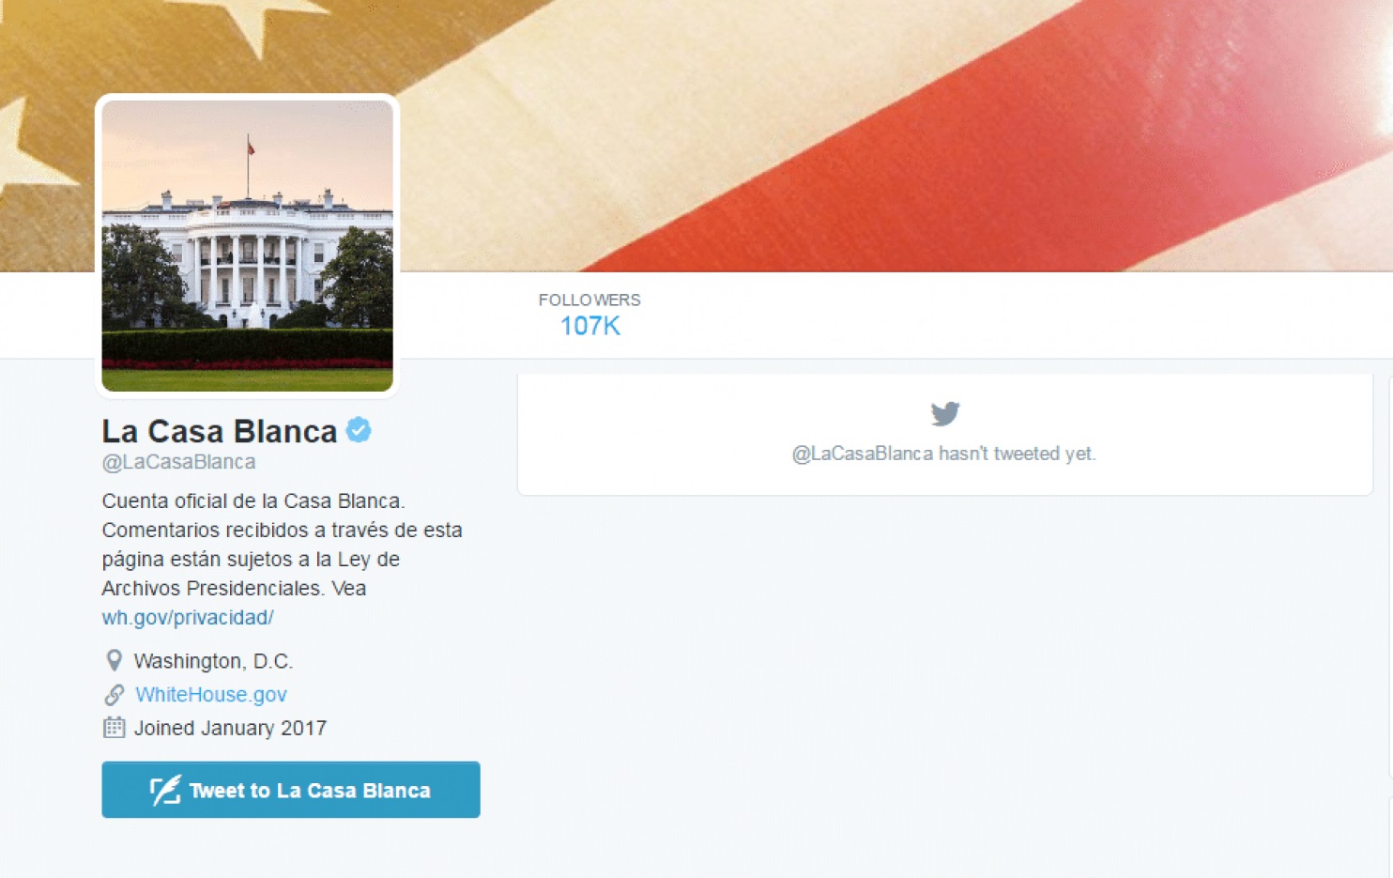
Task: Click the link chain icon beside WhiteHouse.gov
Action: [x=115, y=695]
